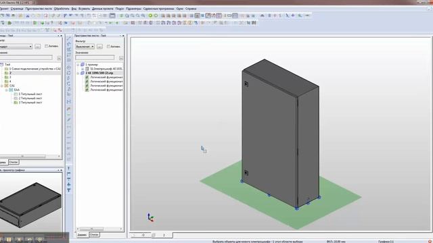The width and height of the screenshot is (433, 243).
Task: Select 'Test' project root in pages tree
Action: [x=7, y=65]
